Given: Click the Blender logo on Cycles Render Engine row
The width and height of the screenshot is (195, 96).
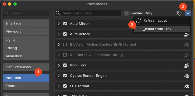Looking at the screenshot, I should (187, 76).
